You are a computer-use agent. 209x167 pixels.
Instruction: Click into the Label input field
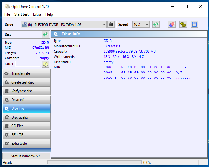pyautogui.click(x=27, y=64)
